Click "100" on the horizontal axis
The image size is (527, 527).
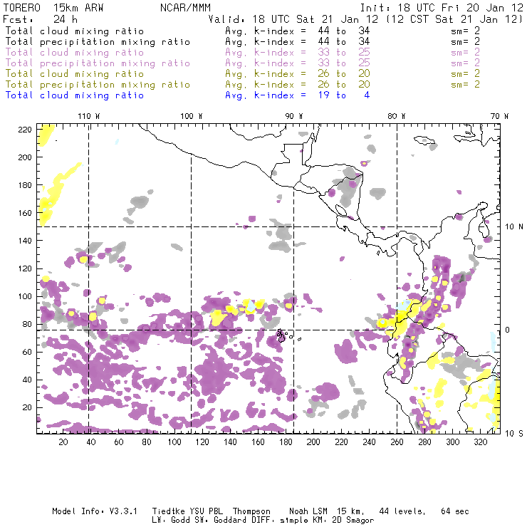point(174,442)
